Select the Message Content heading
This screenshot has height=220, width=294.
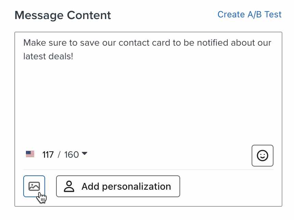point(63,15)
